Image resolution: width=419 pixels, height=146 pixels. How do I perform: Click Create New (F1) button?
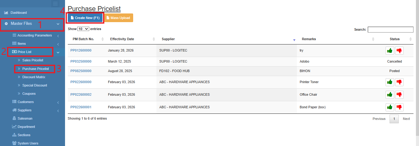85,18
